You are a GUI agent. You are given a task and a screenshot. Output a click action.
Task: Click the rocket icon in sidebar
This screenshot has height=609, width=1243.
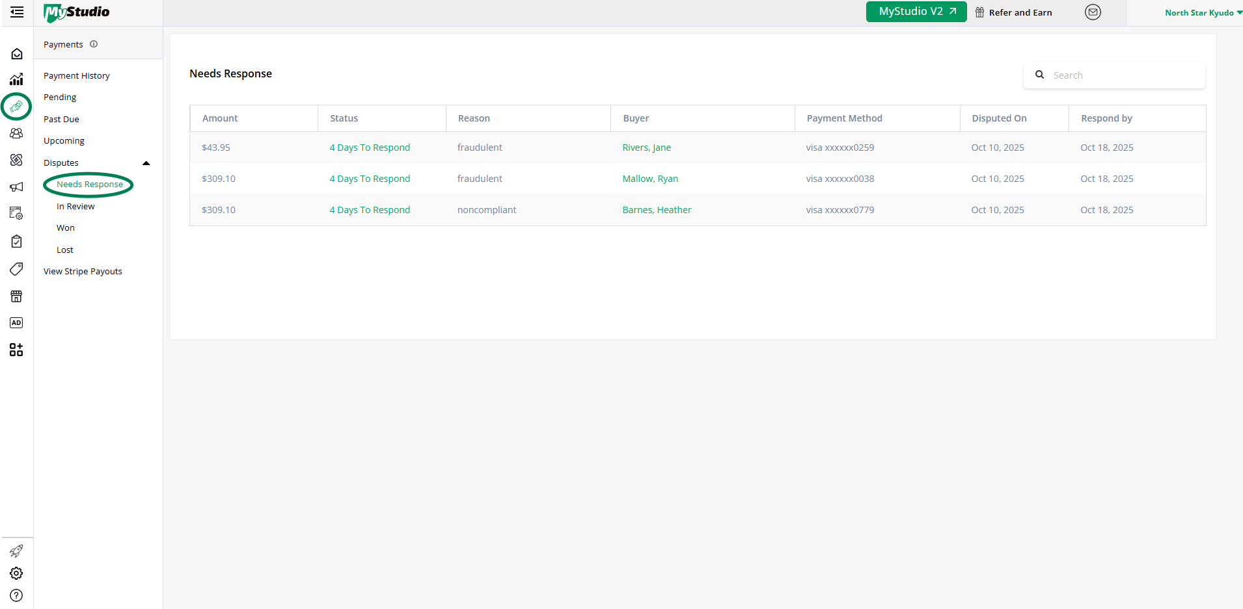(17, 551)
